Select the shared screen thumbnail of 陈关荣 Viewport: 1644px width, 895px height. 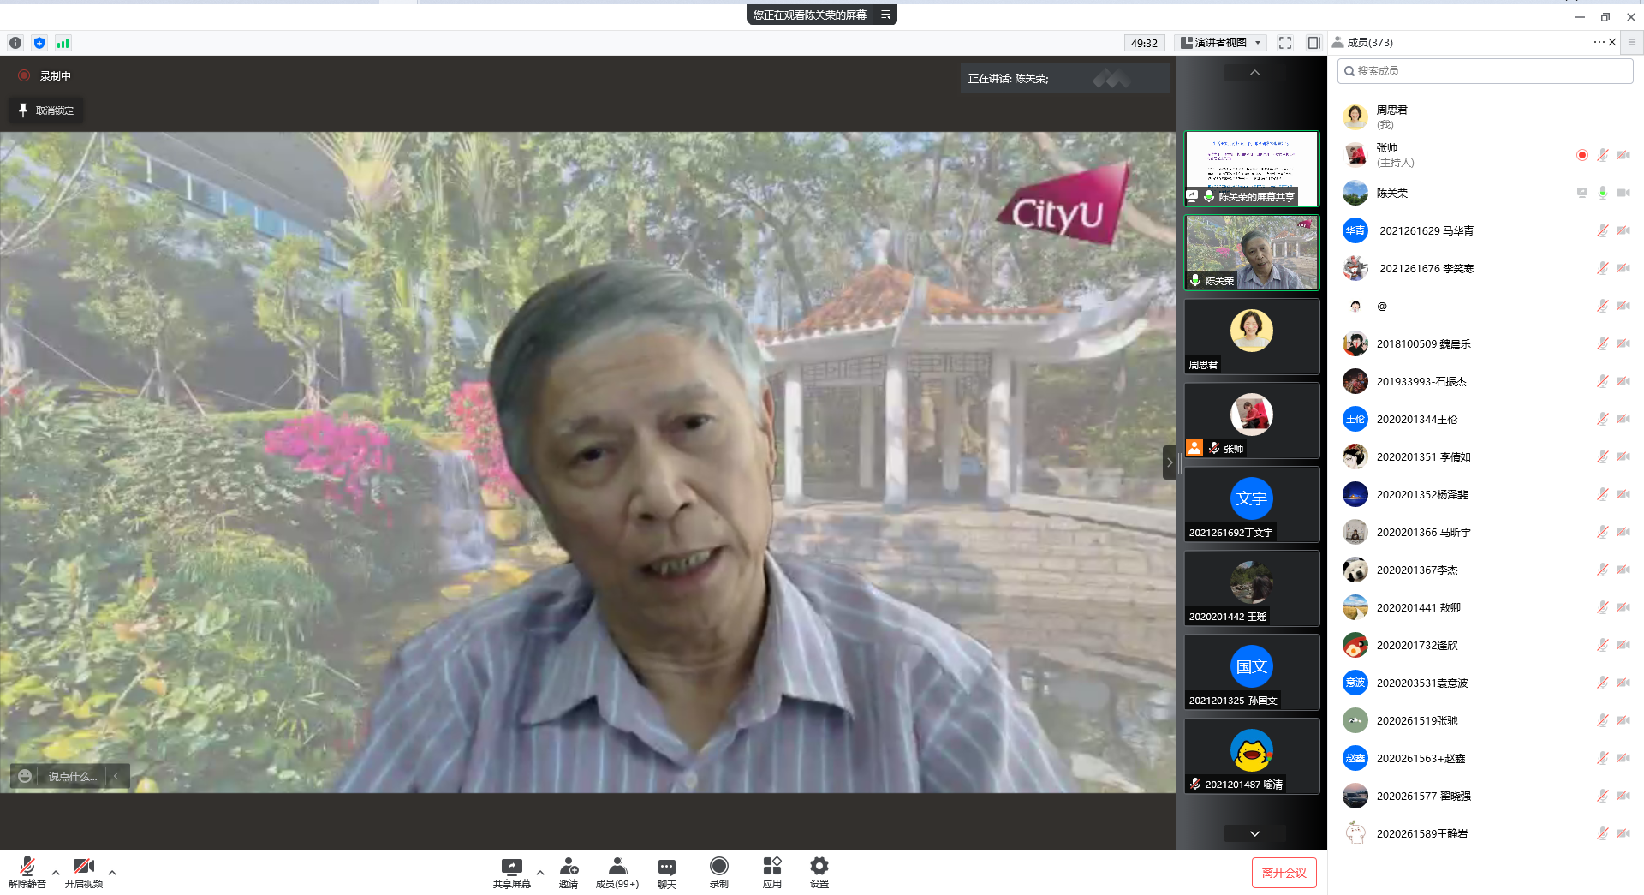point(1251,169)
